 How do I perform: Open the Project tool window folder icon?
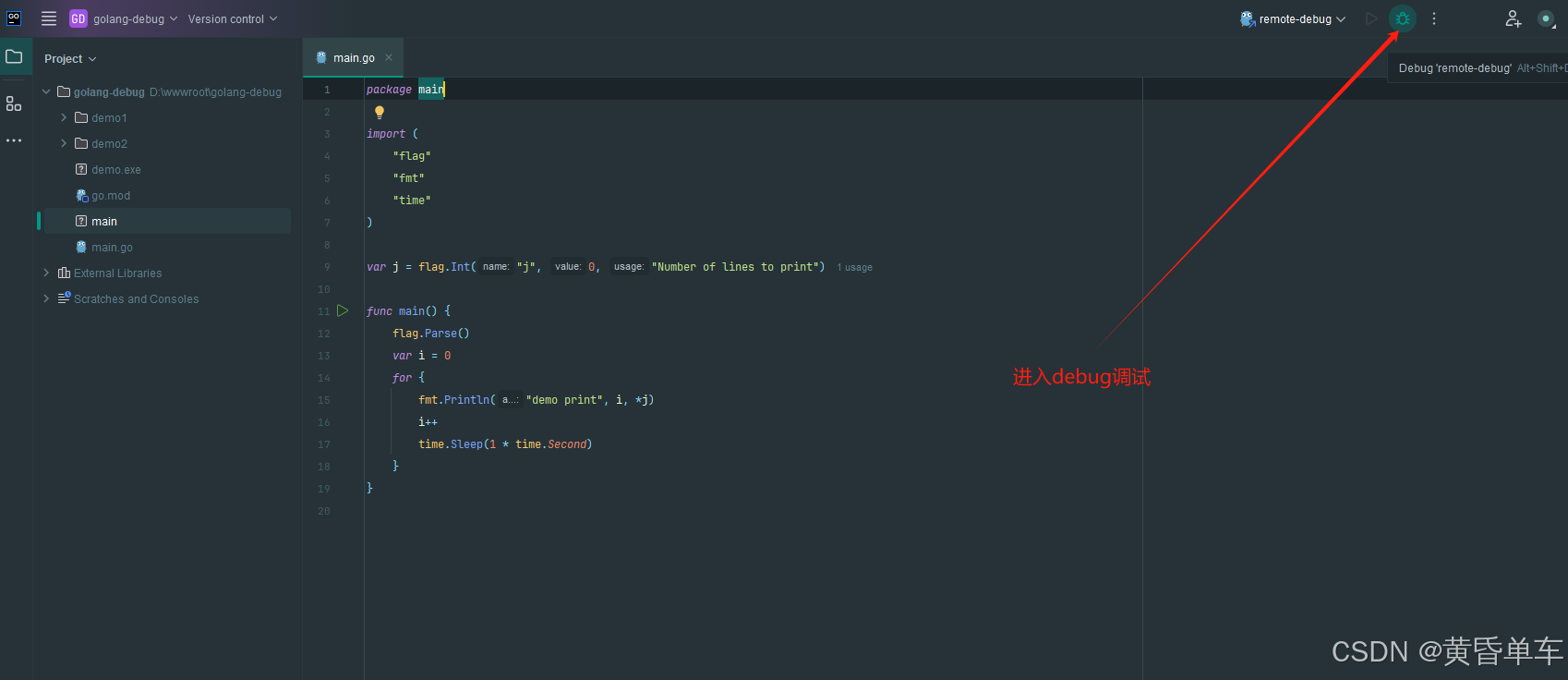14,56
